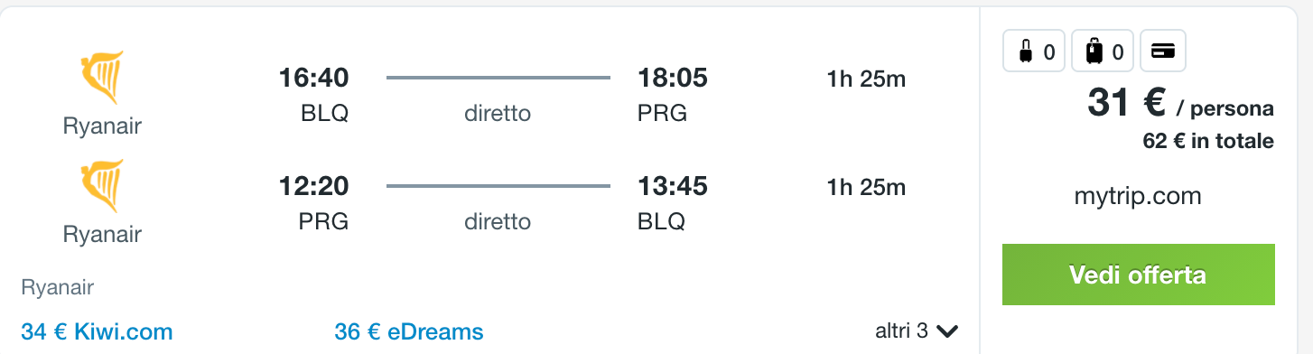Click the outbound 1h 25m duration
This screenshot has height=354, width=1313.
pos(866,79)
